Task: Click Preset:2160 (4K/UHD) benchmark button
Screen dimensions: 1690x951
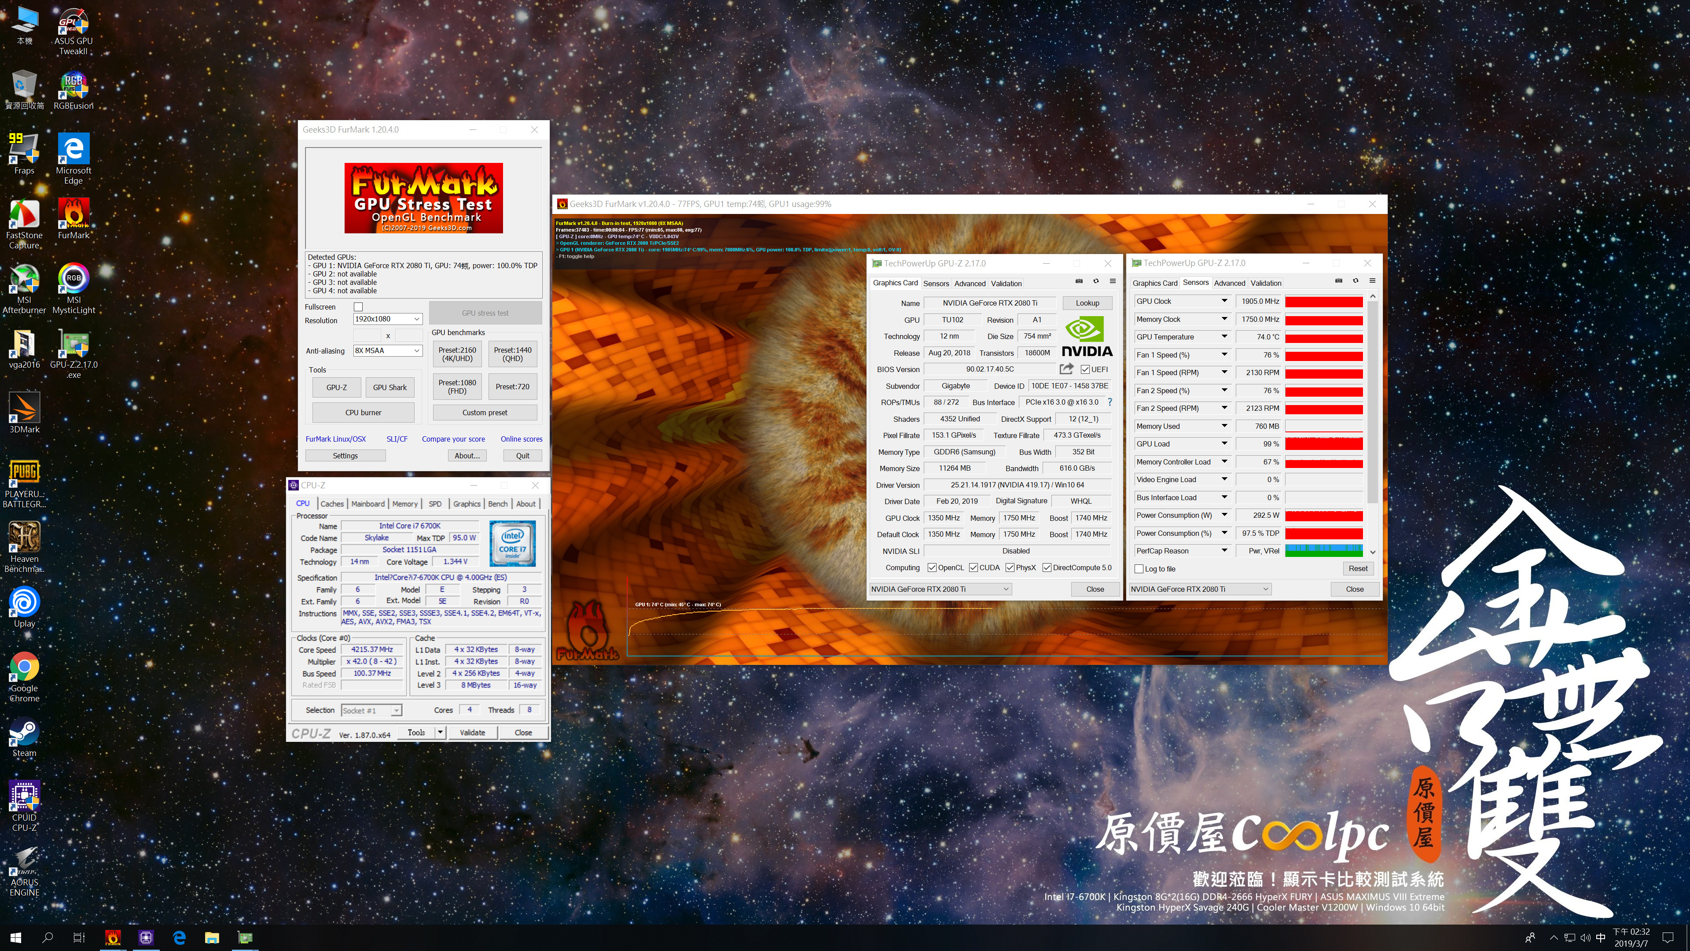Action: pos(457,354)
